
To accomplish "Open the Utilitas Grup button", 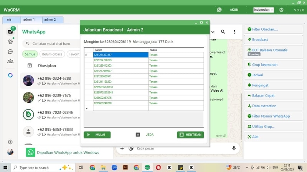I will [x=274, y=126].
